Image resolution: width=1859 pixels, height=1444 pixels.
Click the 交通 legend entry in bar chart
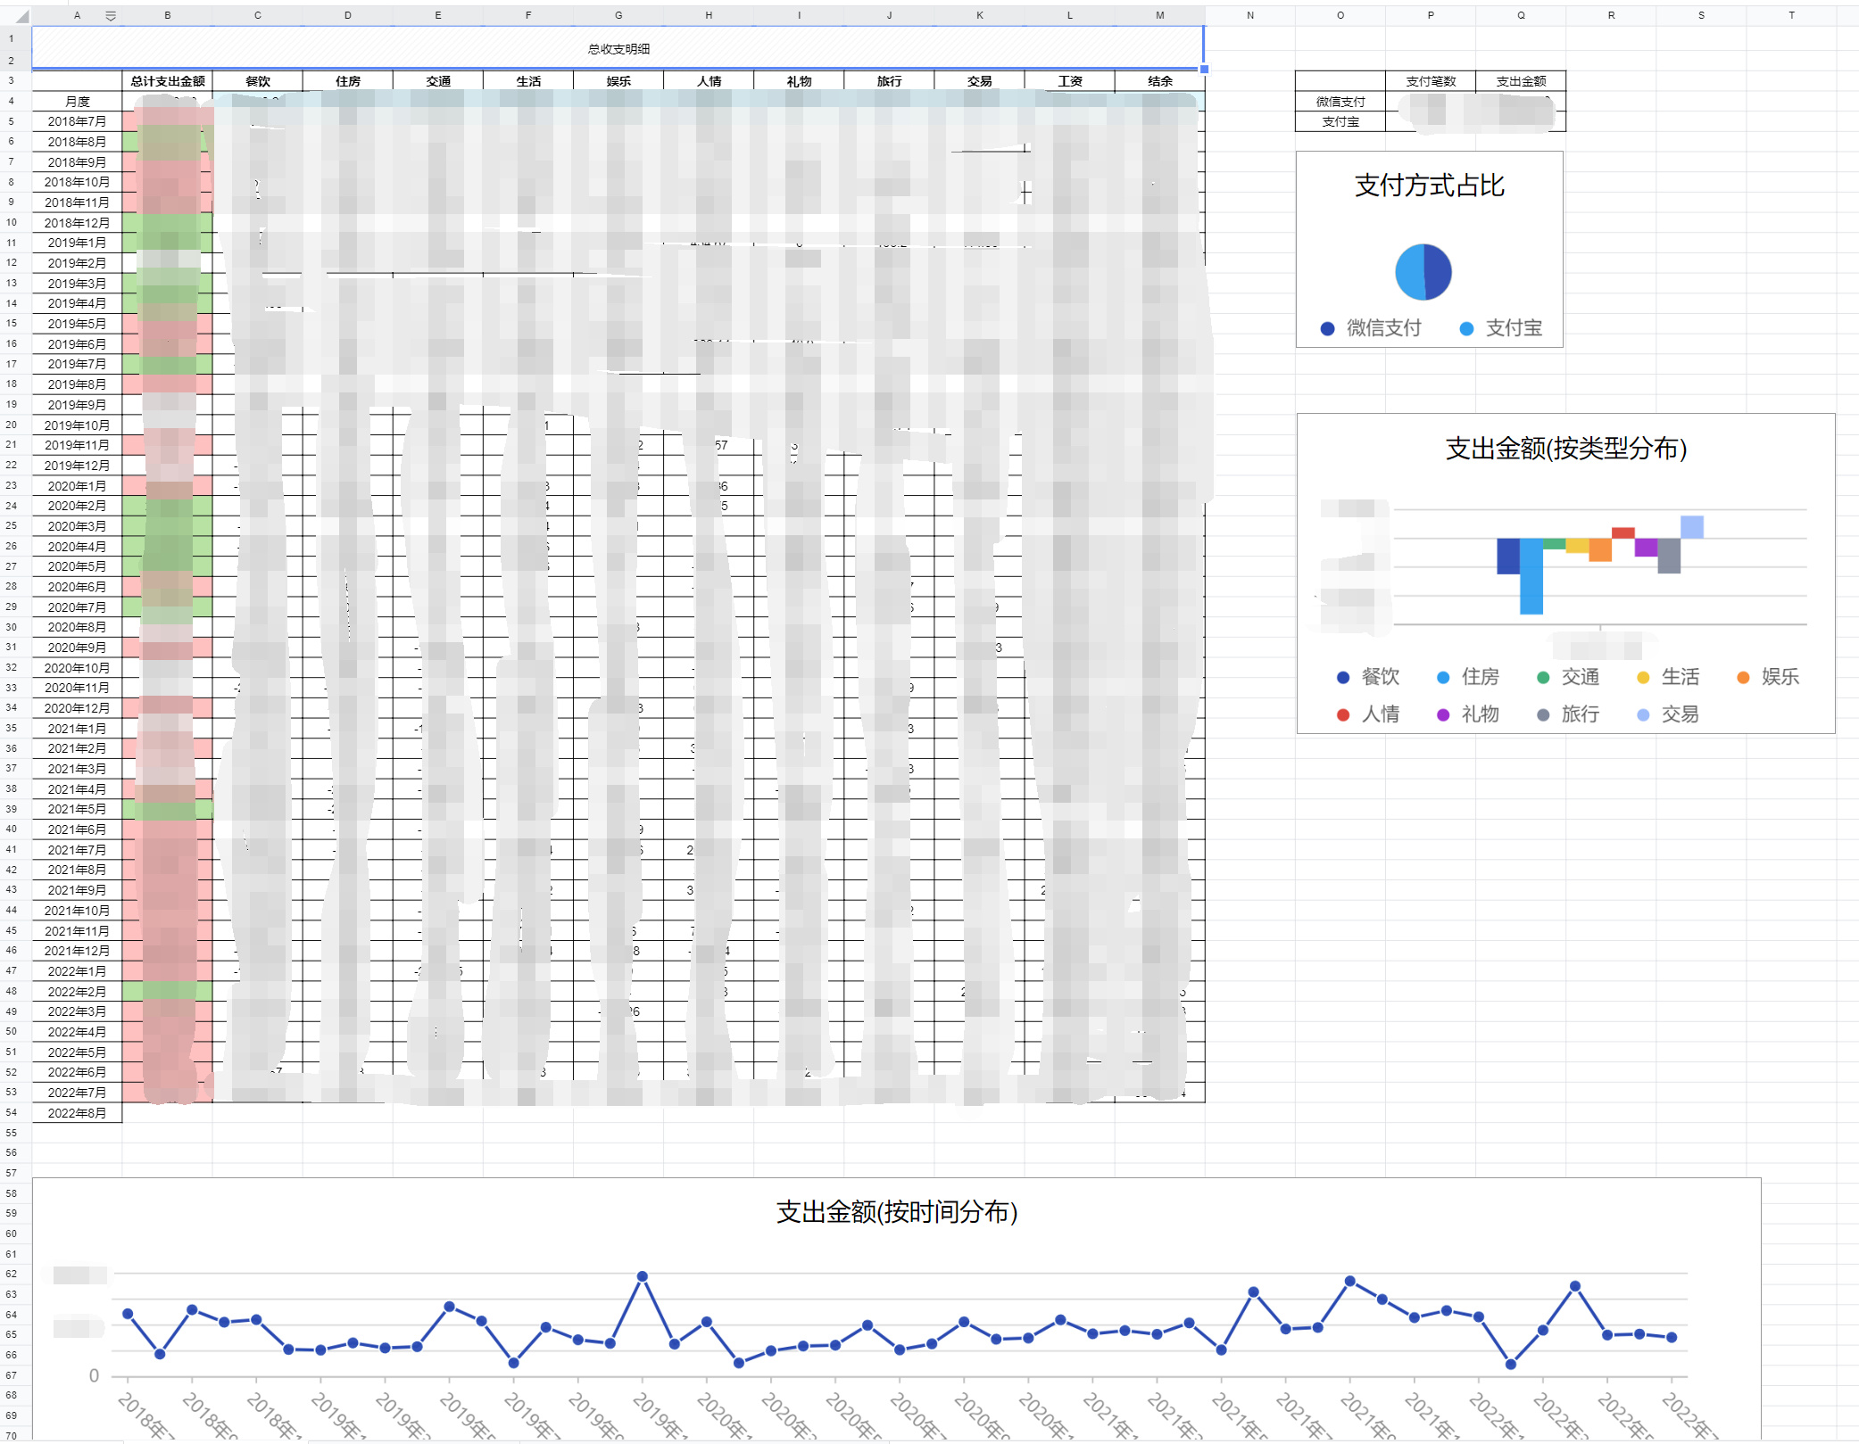[1568, 677]
